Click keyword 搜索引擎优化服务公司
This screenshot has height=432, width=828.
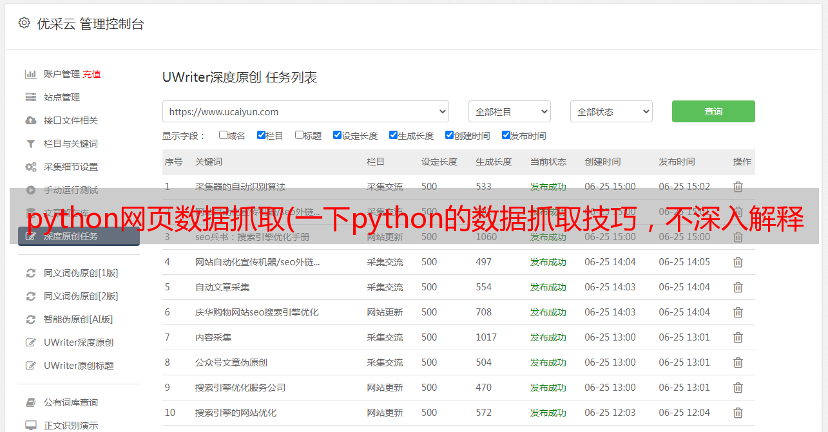(240, 388)
